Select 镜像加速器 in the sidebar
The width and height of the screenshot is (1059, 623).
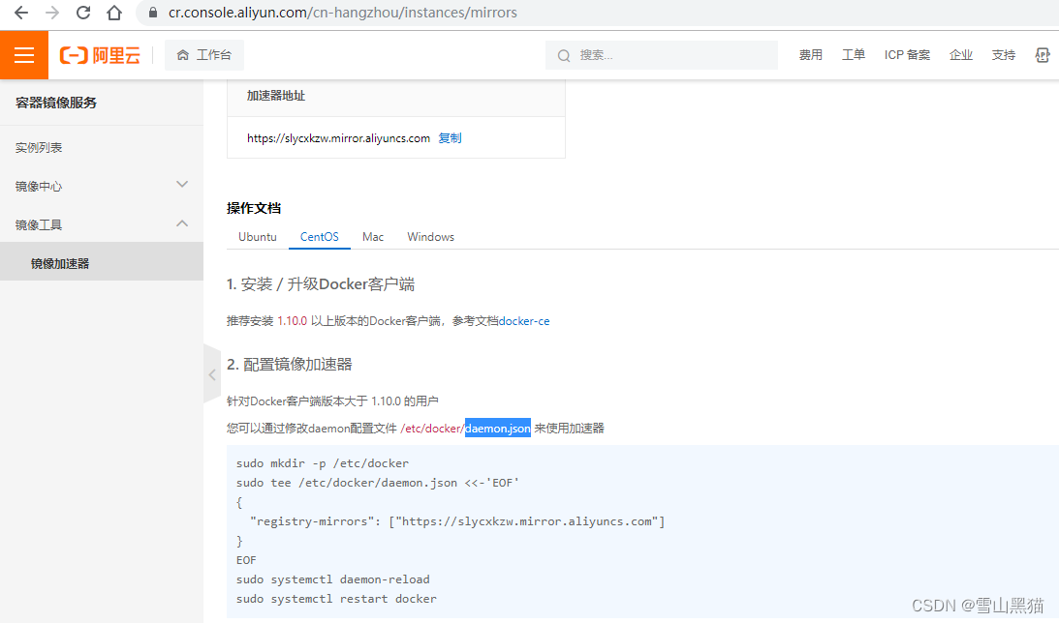[x=102, y=263]
